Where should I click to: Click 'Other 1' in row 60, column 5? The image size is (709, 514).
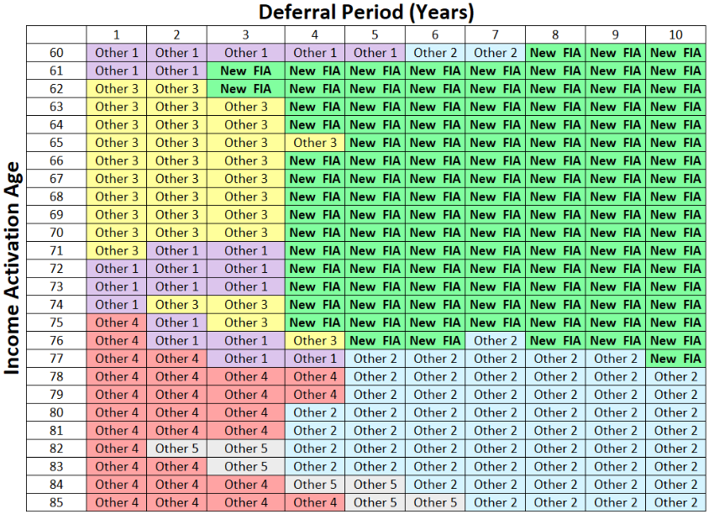coord(375,53)
